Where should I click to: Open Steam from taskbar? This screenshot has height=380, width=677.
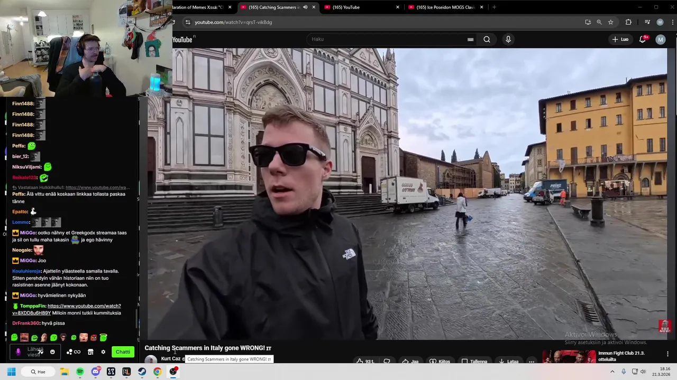142,372
